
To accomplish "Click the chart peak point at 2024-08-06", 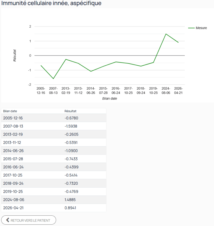I will (x=166, y=34).
